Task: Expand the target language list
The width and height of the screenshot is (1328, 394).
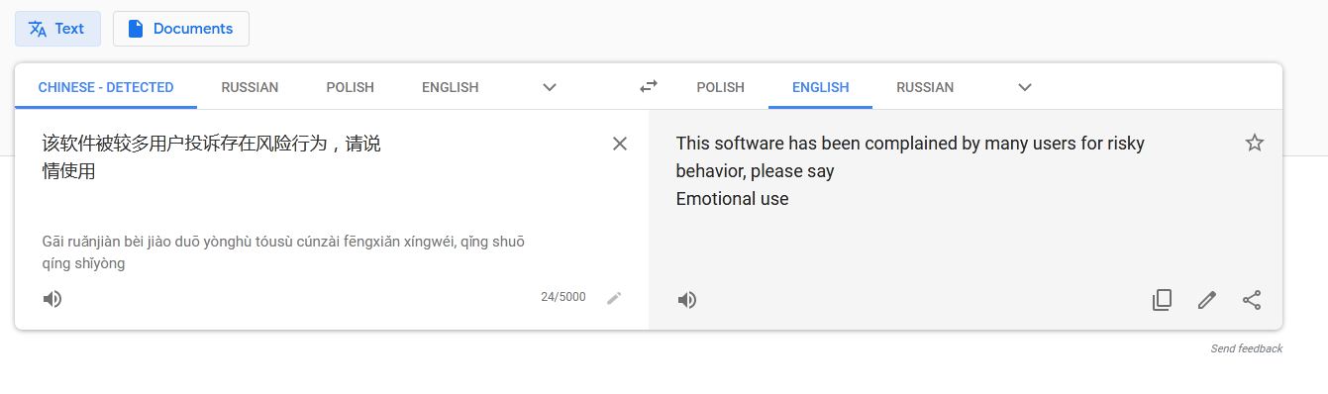Action: (1025, 87)
